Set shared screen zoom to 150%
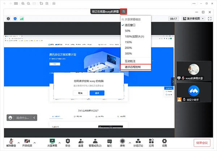 [x=128, y=42]
